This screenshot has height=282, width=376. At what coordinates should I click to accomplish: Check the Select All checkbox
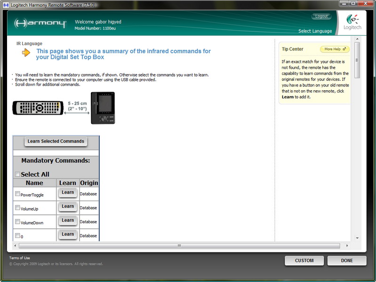[x=17, y=174]
